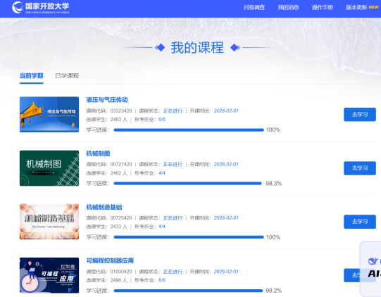Open 液压与气压传动 course thumbnail
This screenshot has width=381, height=297.
[49, 115]
